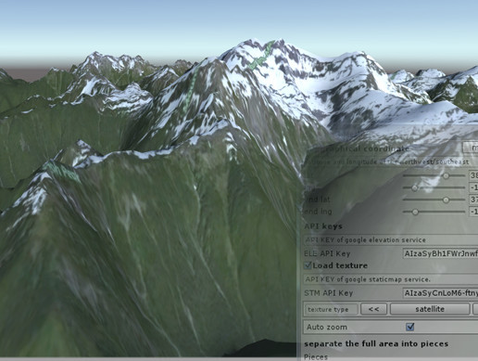This screenshot has width=478, height=361.
Task: Click the first latitude value field showing 38
Action: pyautogui.click(x=473, y=175)
